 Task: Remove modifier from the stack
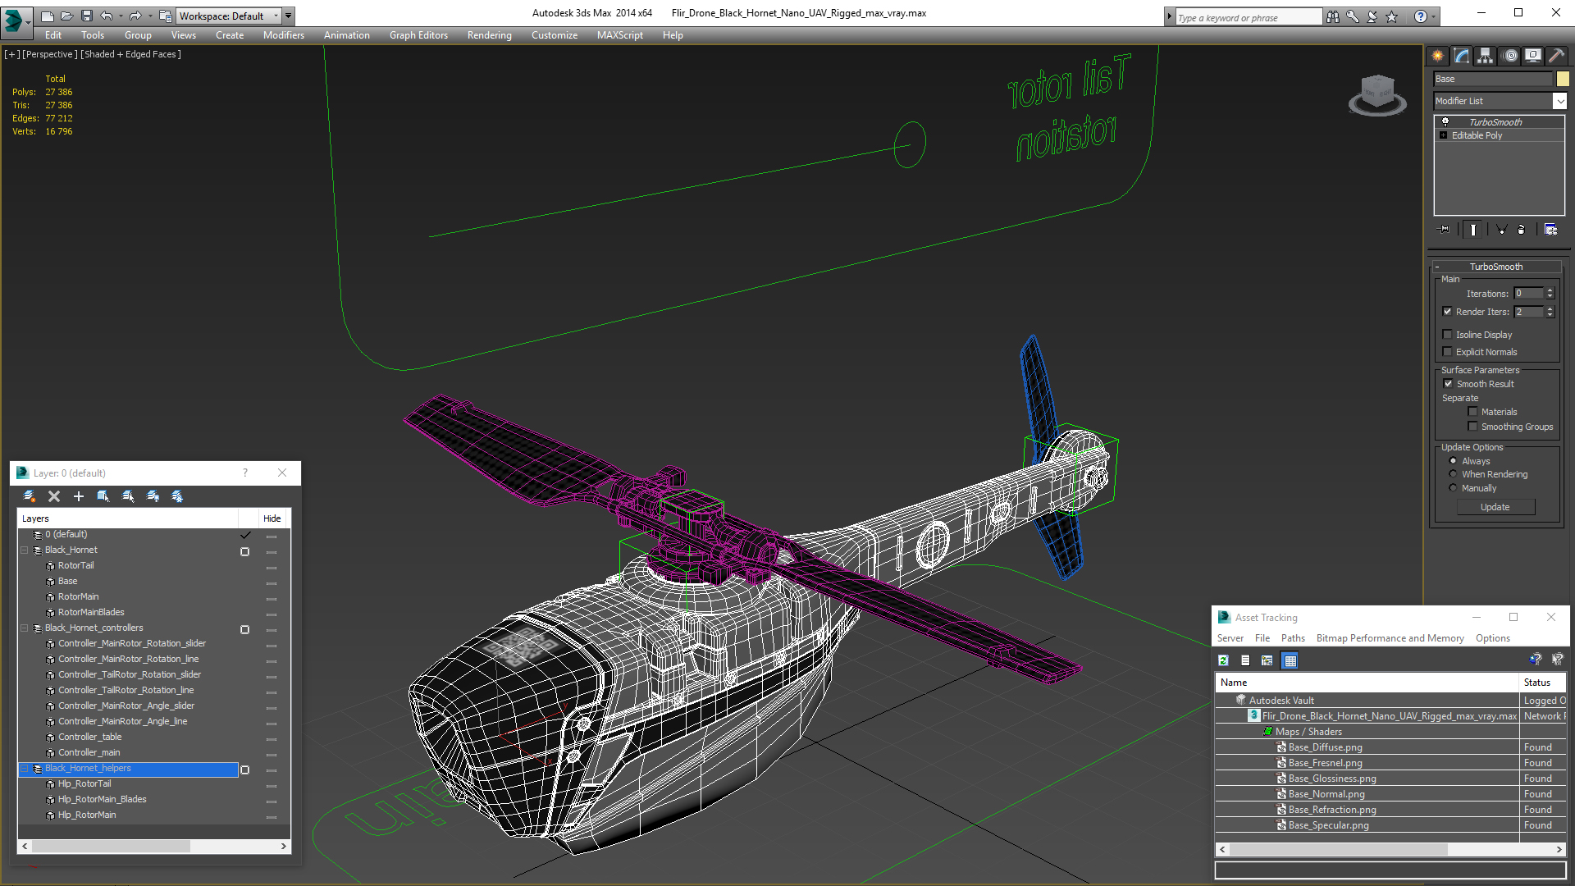(1522, 230)
